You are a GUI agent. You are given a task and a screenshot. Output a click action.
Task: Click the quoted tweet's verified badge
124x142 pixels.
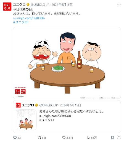tap(36, 105)
